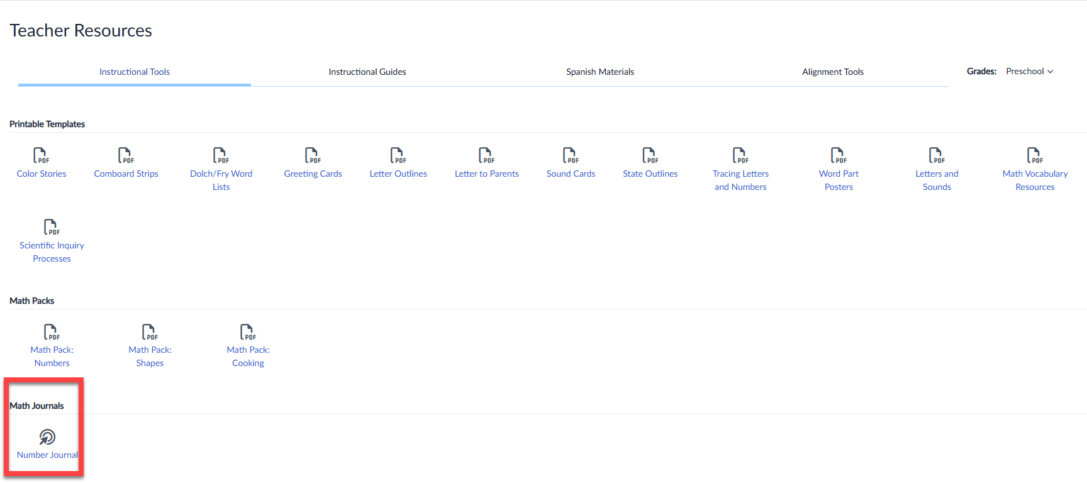Open the Dolch/Fry Word Lists link
The height and width of the screenshot is (483, 1087).
point(221,180)
